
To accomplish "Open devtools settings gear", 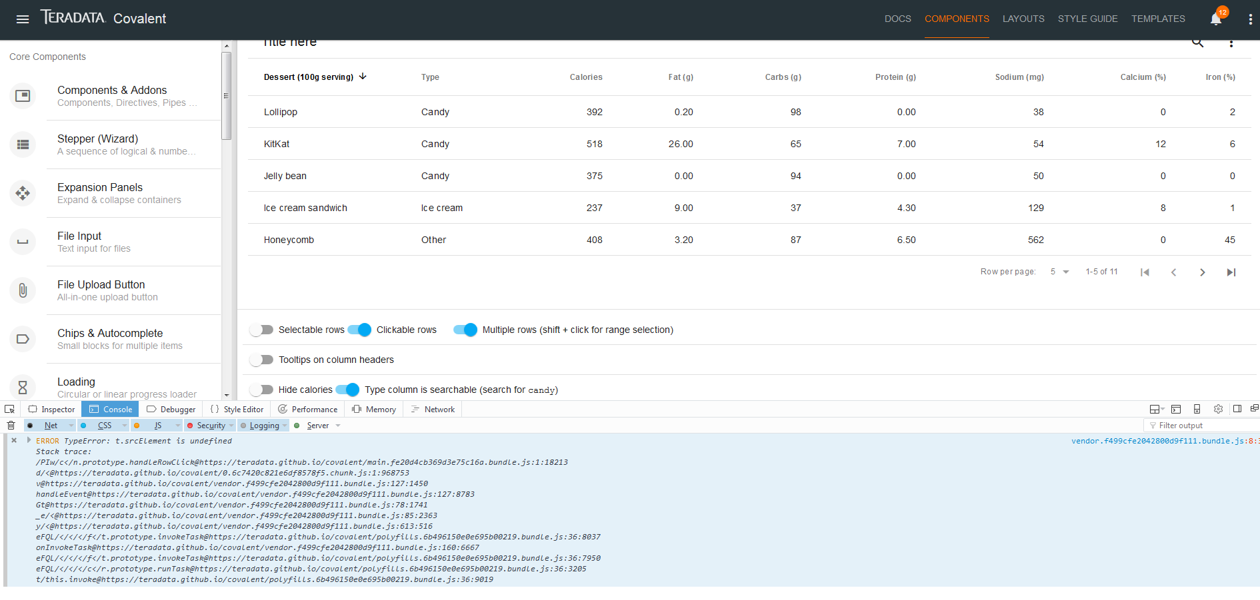I will (1218, 409).
